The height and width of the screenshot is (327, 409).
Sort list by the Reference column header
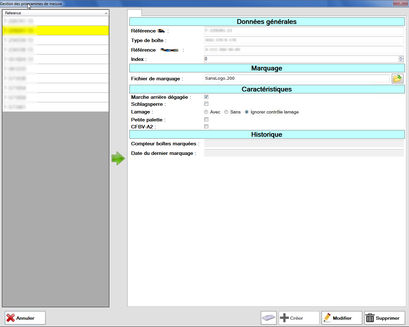click(56, 13)
